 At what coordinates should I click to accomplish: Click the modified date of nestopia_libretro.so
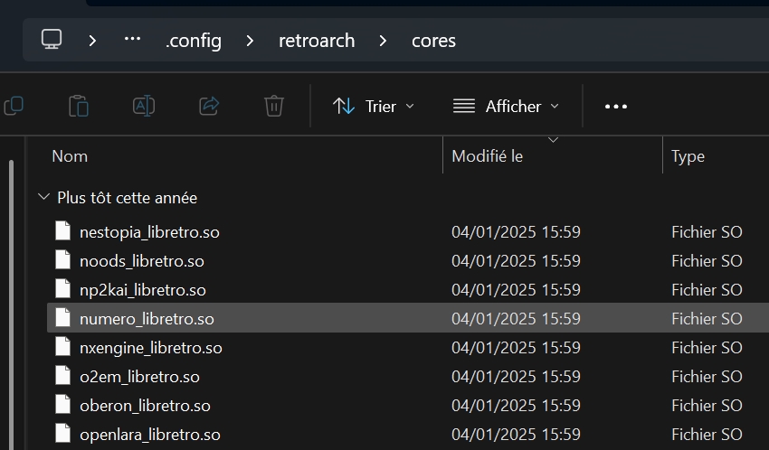(x=516, y=231)
